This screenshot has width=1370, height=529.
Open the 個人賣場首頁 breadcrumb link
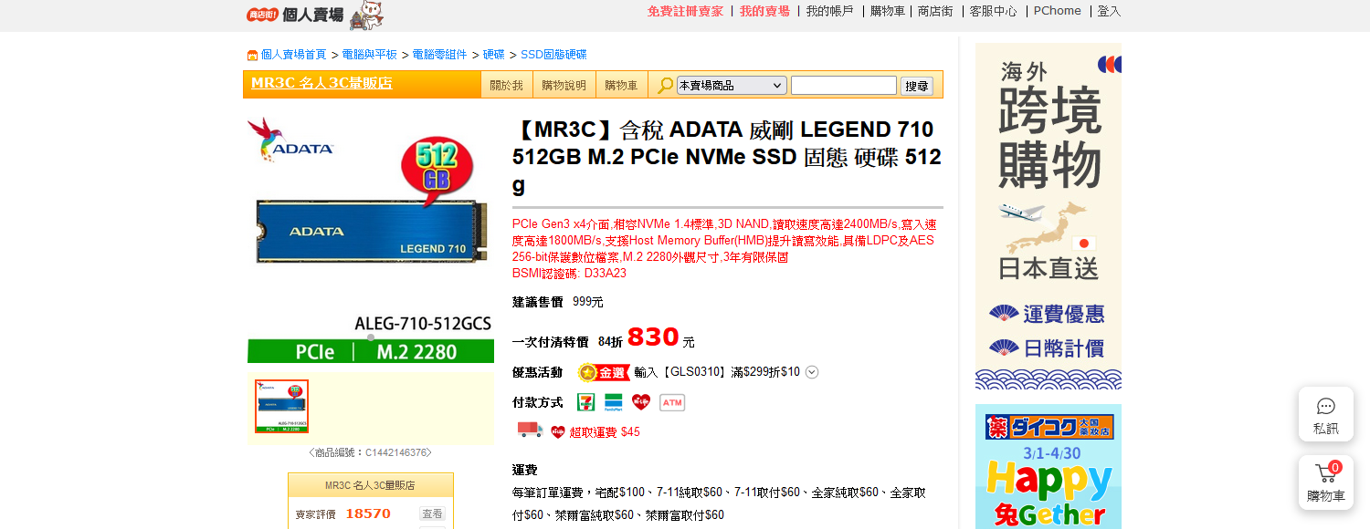tap(294, 55)
